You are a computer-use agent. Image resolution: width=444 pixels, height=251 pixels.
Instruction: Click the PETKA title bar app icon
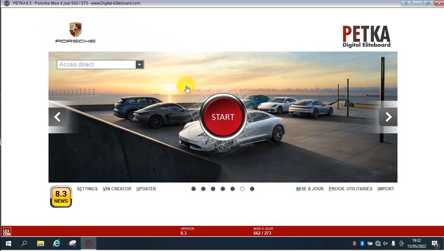(7, 3)
